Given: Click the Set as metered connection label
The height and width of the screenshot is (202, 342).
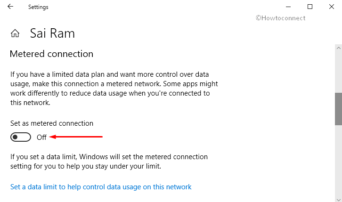Looking at the screenshot, I should coord(52,123).
